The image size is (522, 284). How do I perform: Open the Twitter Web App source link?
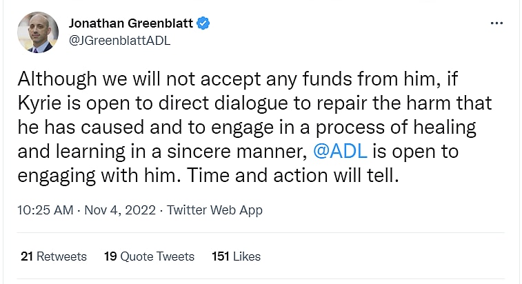(214, 210)
